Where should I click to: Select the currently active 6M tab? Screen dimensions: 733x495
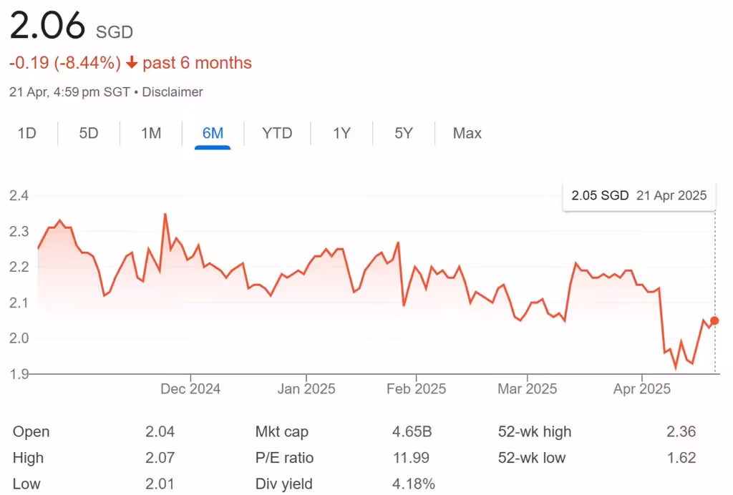tap(214, 133)
